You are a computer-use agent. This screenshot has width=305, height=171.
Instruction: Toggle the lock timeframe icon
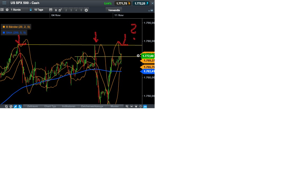31,10
